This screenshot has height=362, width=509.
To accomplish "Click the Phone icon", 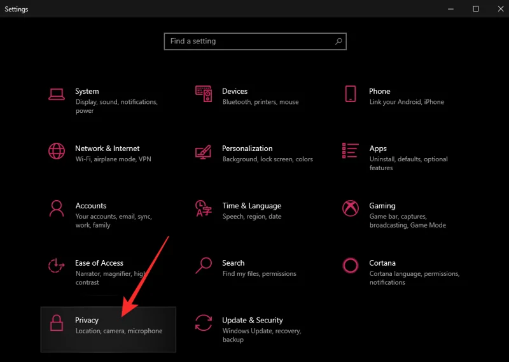I will [x=351, y=94].
